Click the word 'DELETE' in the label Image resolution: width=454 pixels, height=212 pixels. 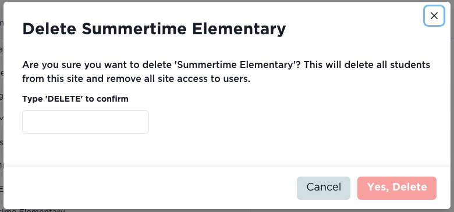pyautogui.click(x=65, y=99)
